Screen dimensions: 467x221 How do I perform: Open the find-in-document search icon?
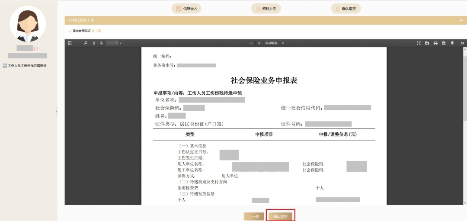[x=86, y=43]
